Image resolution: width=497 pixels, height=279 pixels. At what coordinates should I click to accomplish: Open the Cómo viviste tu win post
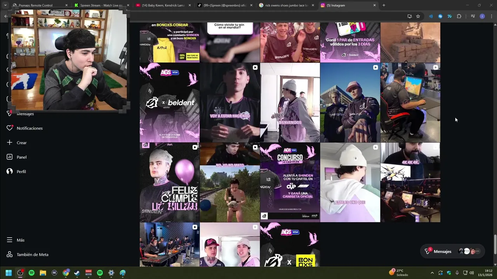click(x=230, y=42)
